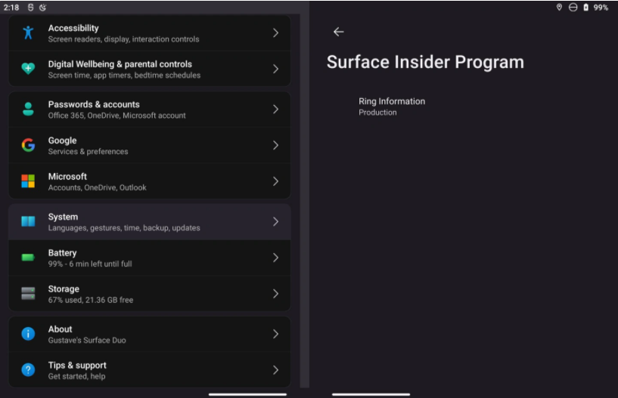Select the Passwords & accounts title
Screen dimensions: 618x398
coord(94,104)
